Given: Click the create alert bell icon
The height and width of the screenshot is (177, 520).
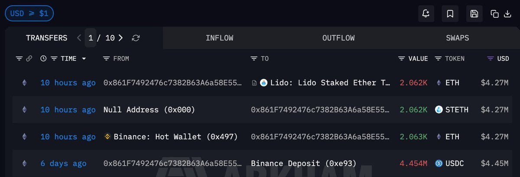Looking at the screenshot, I should pos(426,14).
